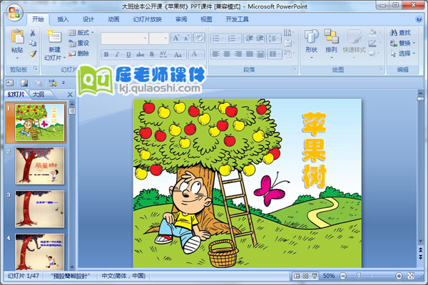
Task: Align text right
Action: (x=238, y=54)
